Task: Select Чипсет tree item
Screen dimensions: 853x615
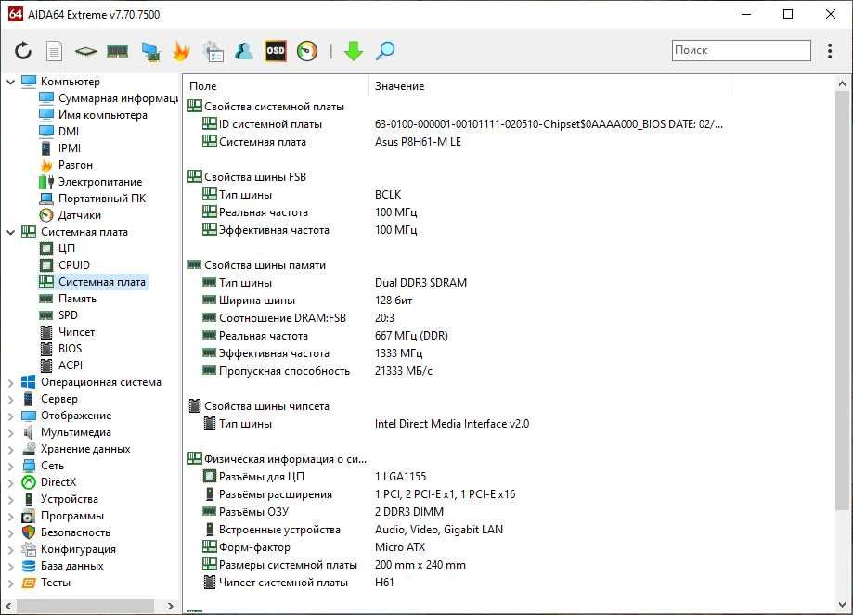Action: click(x=67, y=332)
